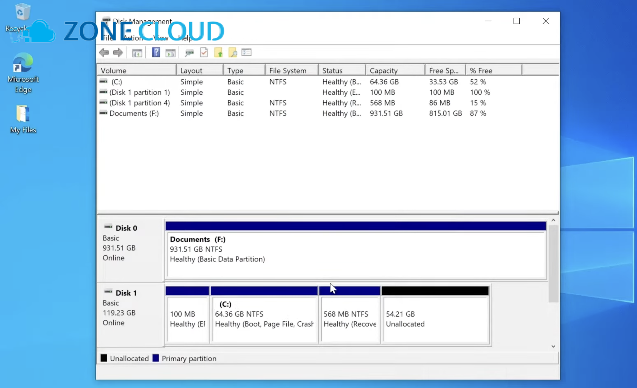Click the scroll up arrow in disk pane
Viewport: 637px width, 388px height.
pyautogui.click(x=553, y=220)
